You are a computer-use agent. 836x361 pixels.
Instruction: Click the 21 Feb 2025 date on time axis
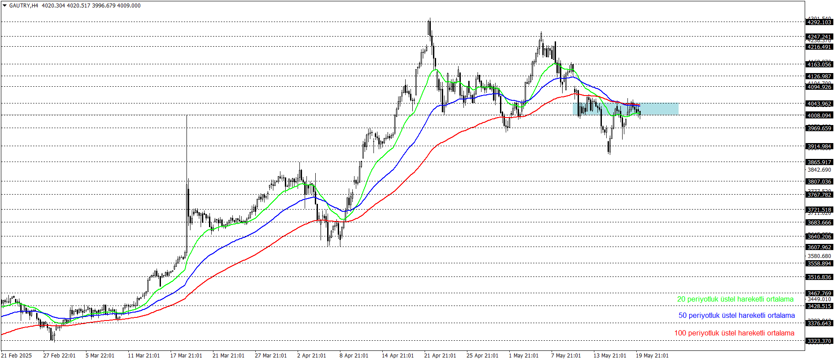[16, 356]
